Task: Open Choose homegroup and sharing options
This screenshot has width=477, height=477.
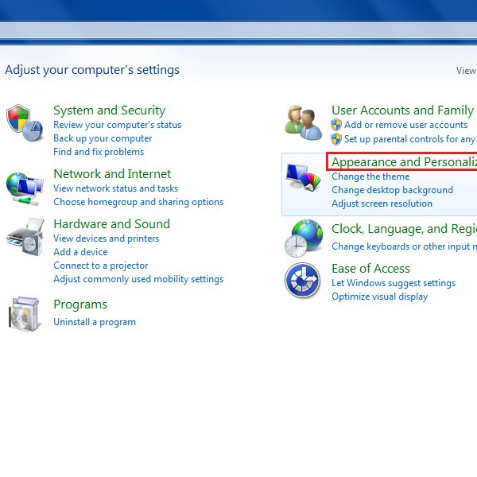Action: 138,202
